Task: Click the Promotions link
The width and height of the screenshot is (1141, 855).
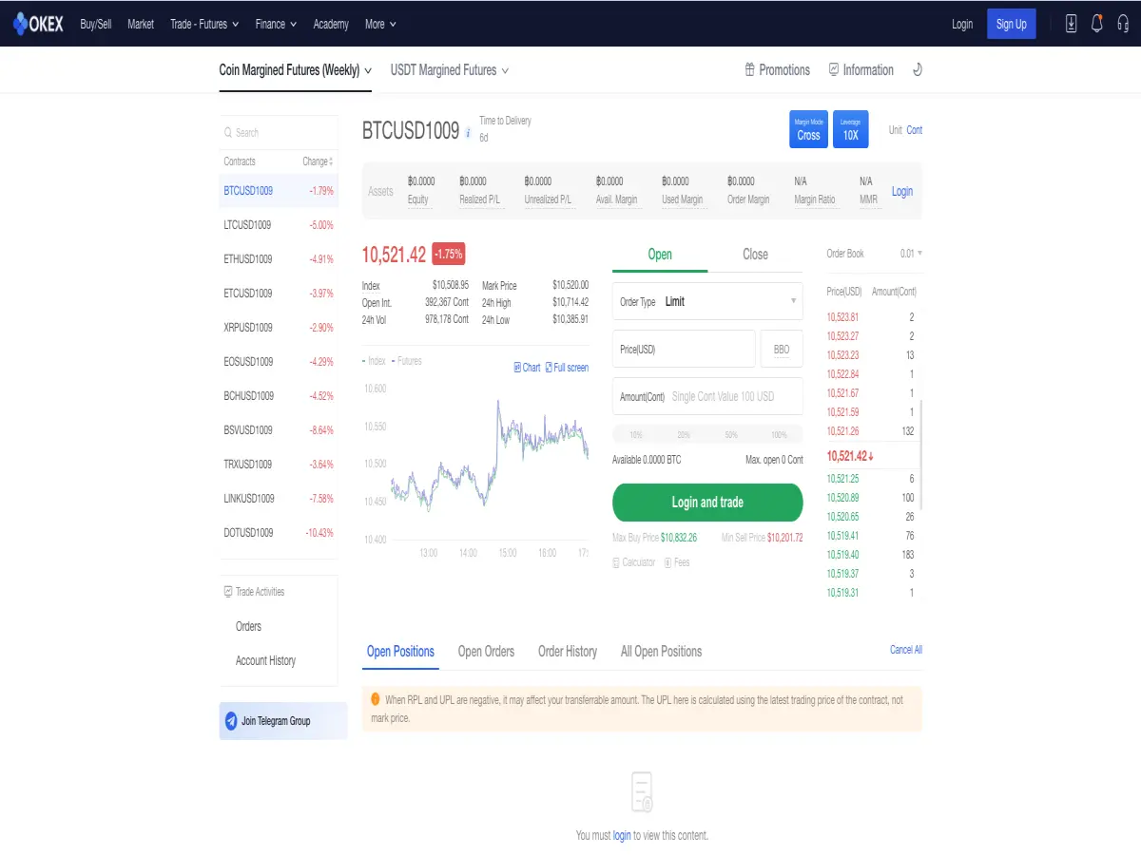Action: 777,69
